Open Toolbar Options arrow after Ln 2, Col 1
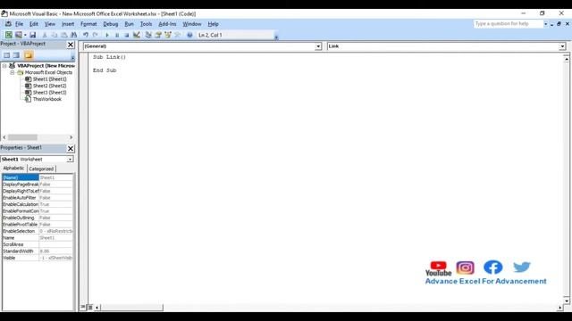Viewport: 572px width, 321px height. [x=276, y=37]
